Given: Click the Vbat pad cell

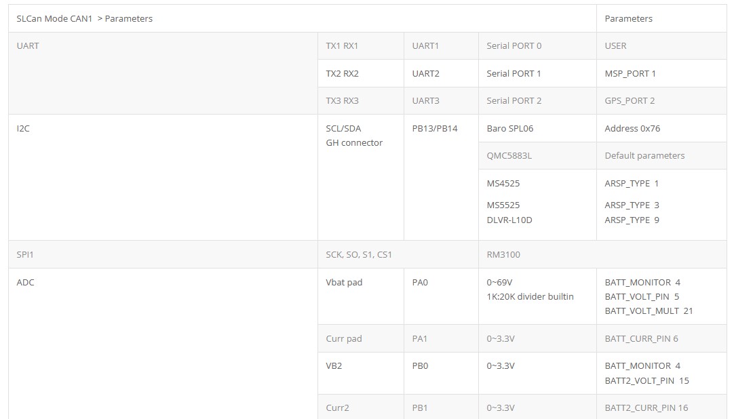Looking at the screenshot, I should click(x=360, y=296).
